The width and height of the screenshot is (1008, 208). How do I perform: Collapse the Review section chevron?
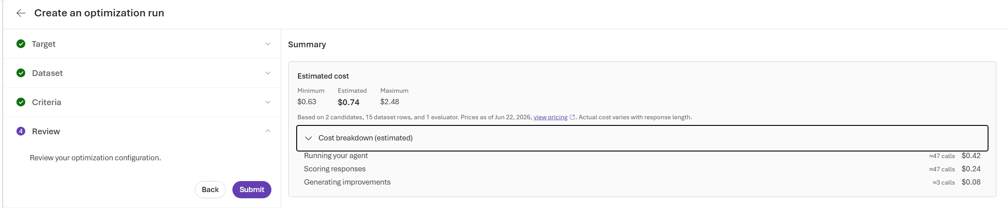coord(268,131)
